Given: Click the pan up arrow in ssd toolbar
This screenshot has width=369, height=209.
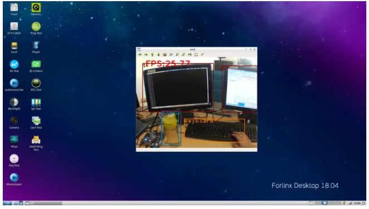Looking at the screenshot, I should [x=152, y=54].
